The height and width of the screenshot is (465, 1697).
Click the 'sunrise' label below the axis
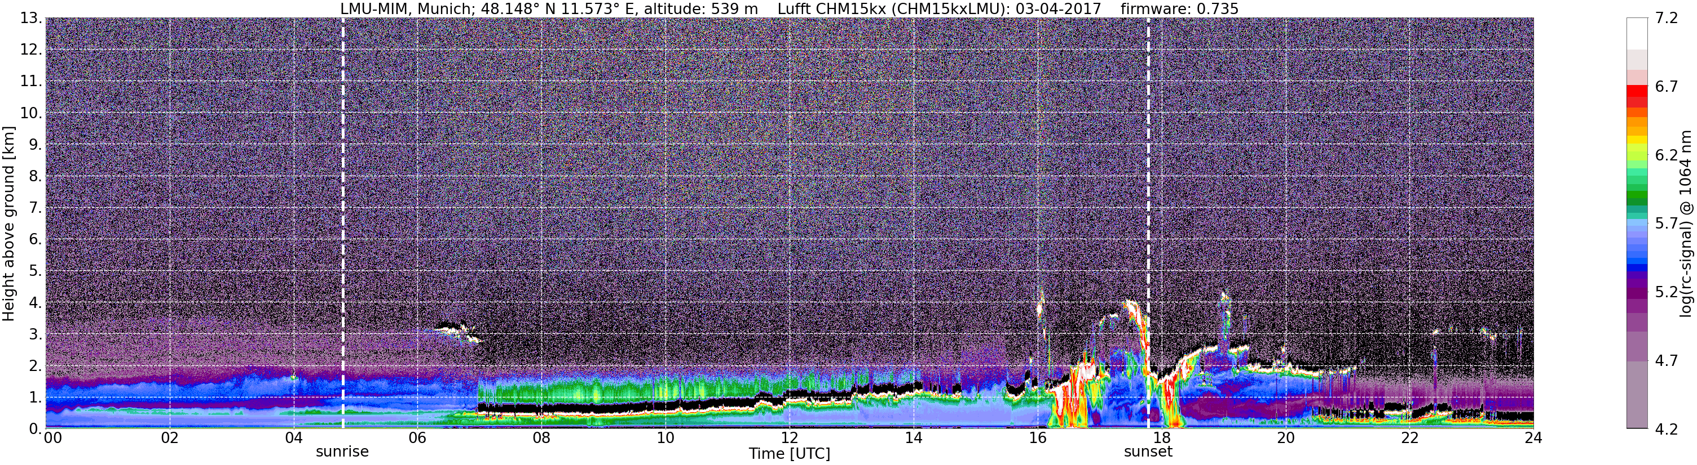tap(342, 452)
